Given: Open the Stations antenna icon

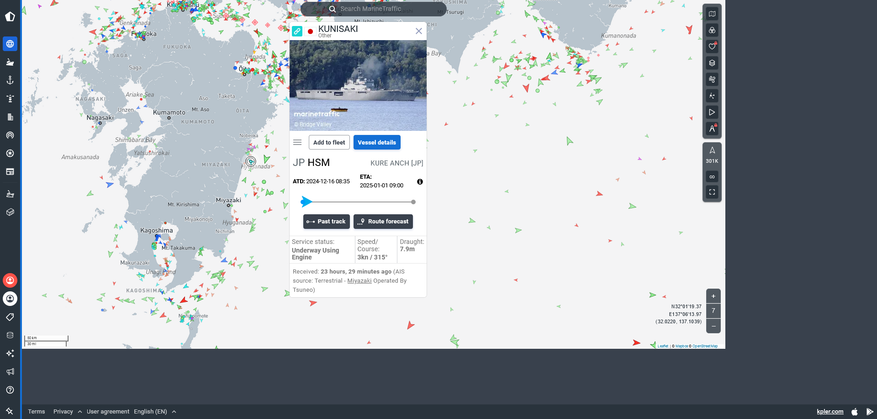Looking at the screenshot, I should pos(10,135).
